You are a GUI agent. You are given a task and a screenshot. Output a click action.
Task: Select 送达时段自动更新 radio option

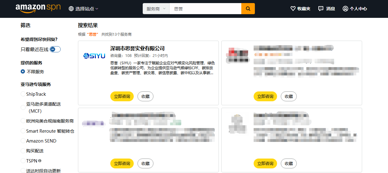coord(23,171)
